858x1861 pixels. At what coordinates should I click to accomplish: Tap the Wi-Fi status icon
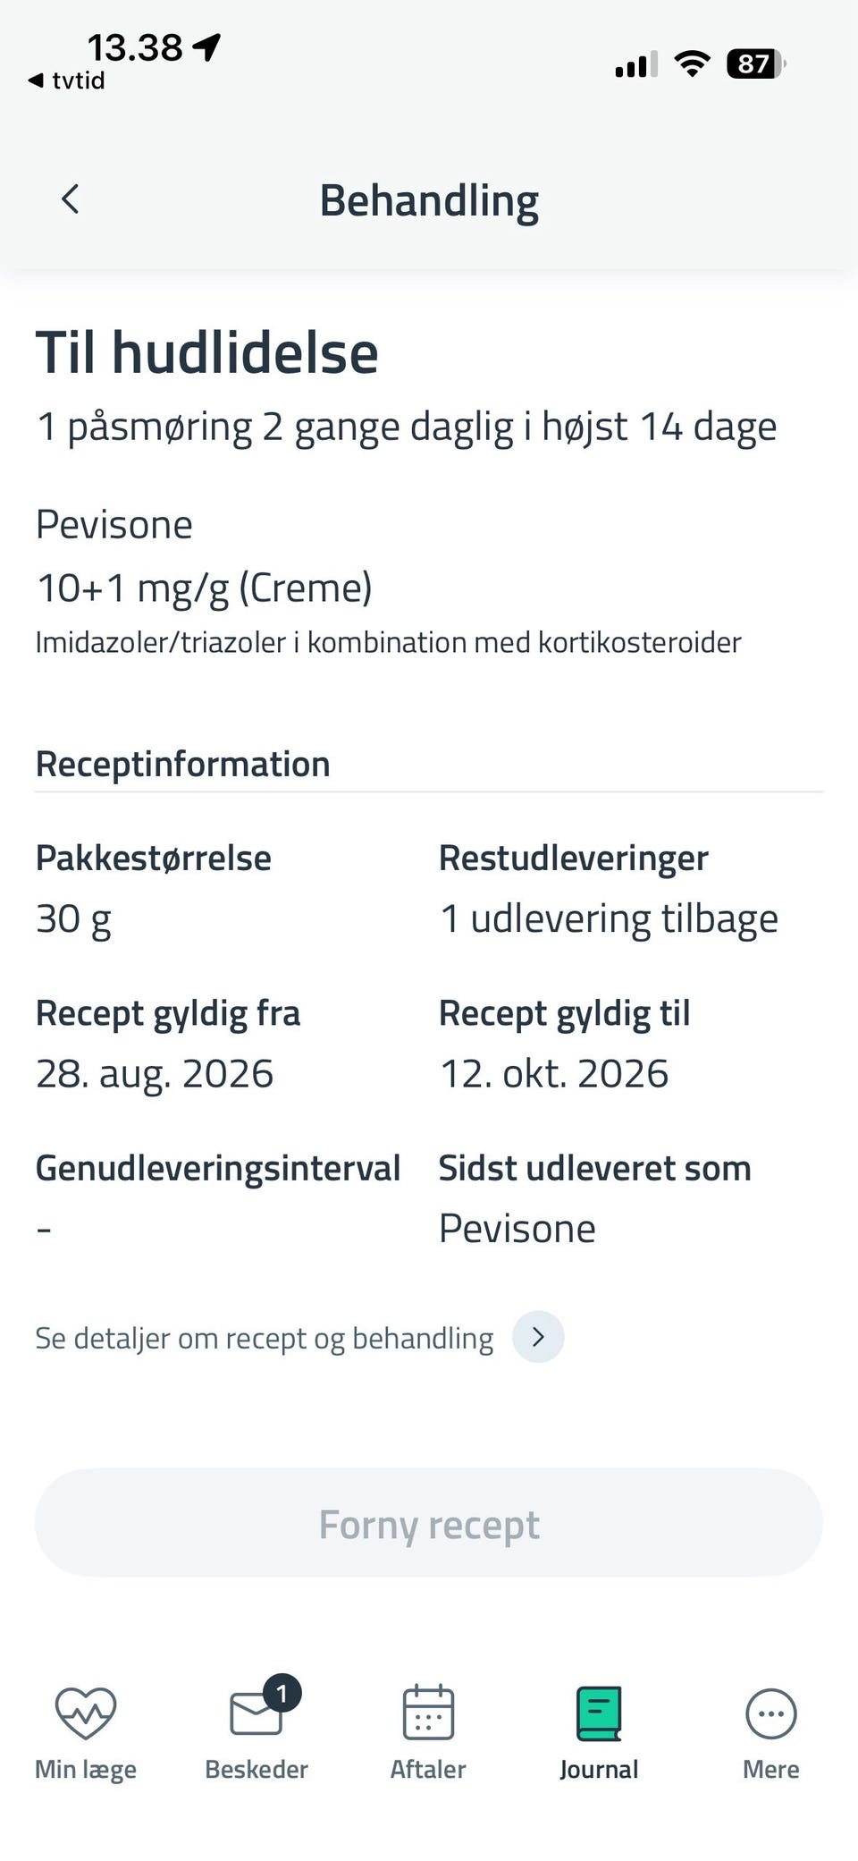(692, 63)
